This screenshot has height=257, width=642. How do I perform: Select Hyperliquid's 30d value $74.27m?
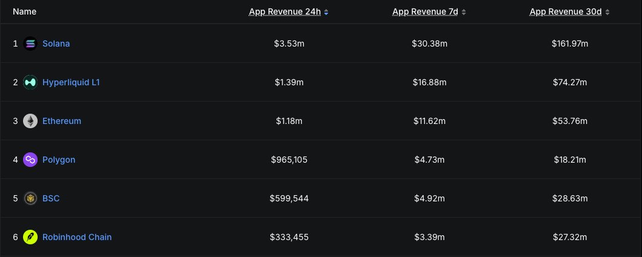click(x=570, y=82)
